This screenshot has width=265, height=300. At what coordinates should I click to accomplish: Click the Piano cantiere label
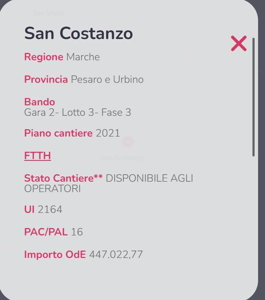pyautogui.click(x=58, y=133)
